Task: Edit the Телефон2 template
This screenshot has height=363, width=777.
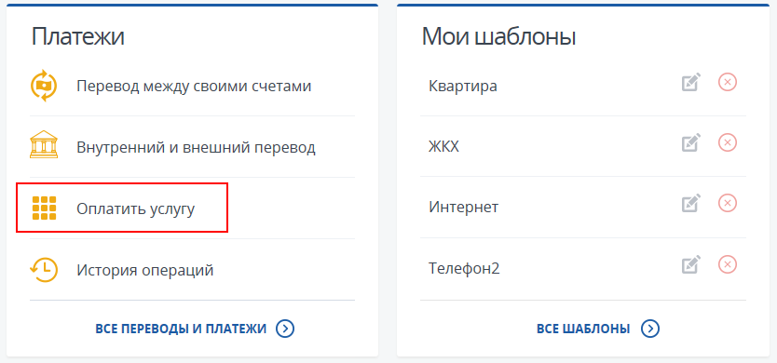Action: click(x=691, y=264)
